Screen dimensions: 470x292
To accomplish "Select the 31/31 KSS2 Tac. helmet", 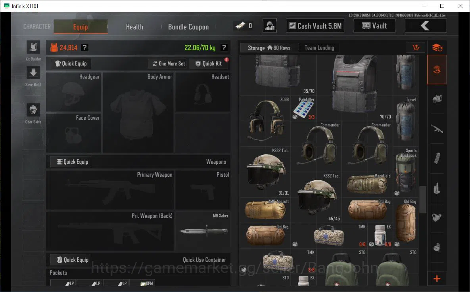I will 265,172.
